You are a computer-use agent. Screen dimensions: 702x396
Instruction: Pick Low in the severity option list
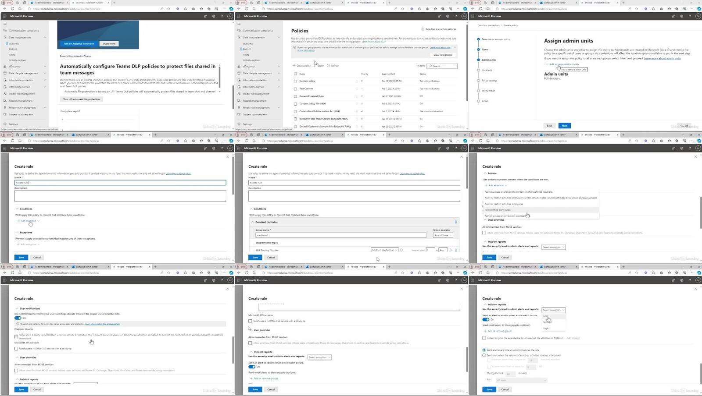coord(554,316)
